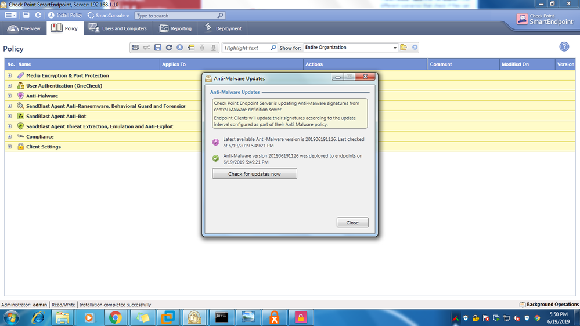Screen dimensions: 580x326
Task: Click the save icon in the top title toolbar
Action: pos(27,15)
